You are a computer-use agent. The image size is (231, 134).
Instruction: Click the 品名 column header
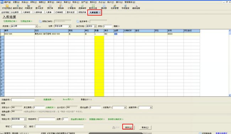[52, 31]
